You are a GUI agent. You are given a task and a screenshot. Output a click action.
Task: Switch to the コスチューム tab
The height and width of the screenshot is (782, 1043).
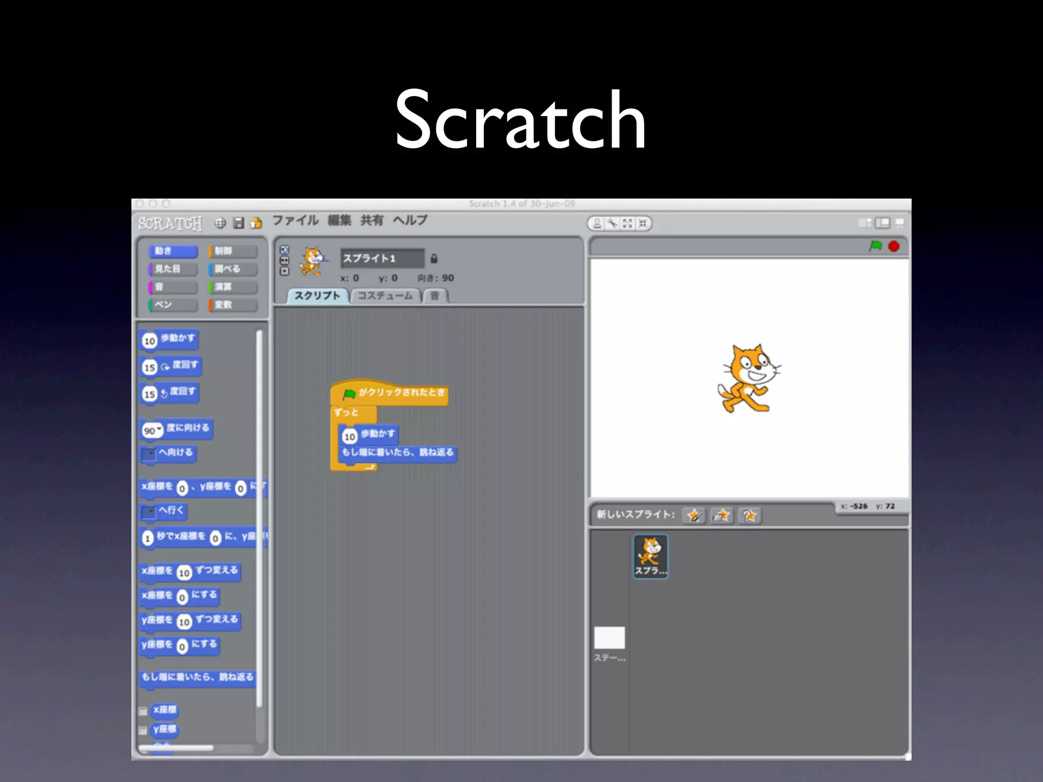(386, 296)
